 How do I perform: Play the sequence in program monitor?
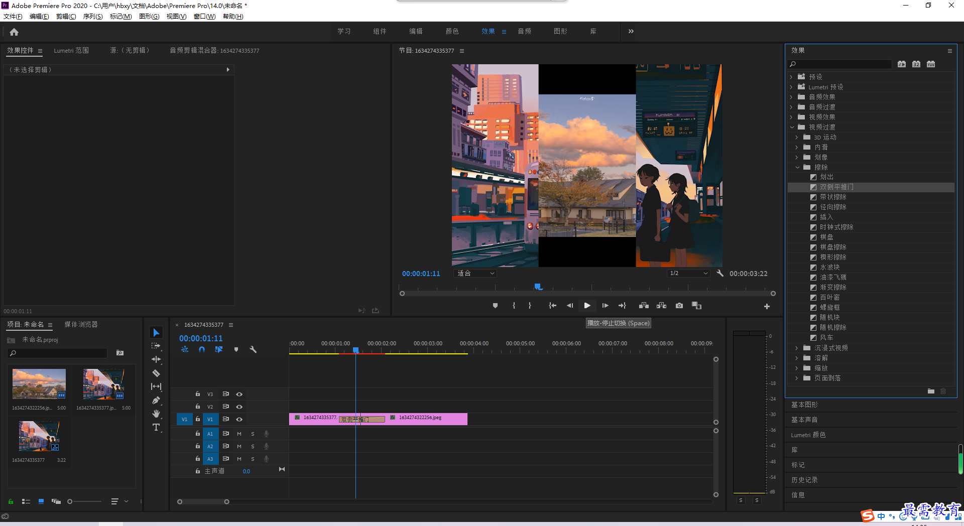pos(587,306)
